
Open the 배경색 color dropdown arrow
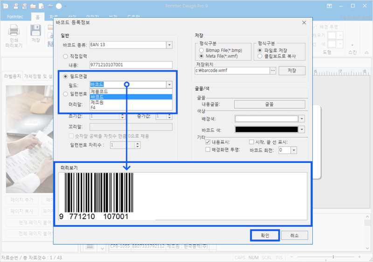[302, 119]
